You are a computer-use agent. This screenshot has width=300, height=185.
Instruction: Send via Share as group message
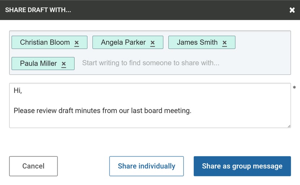[x=242, y=166]
